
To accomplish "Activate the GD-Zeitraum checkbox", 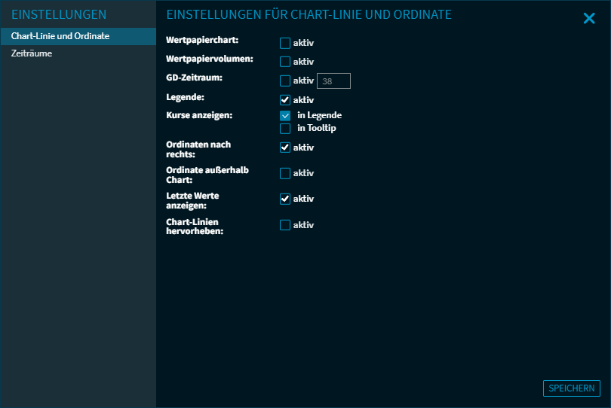I will click(285, 81).
